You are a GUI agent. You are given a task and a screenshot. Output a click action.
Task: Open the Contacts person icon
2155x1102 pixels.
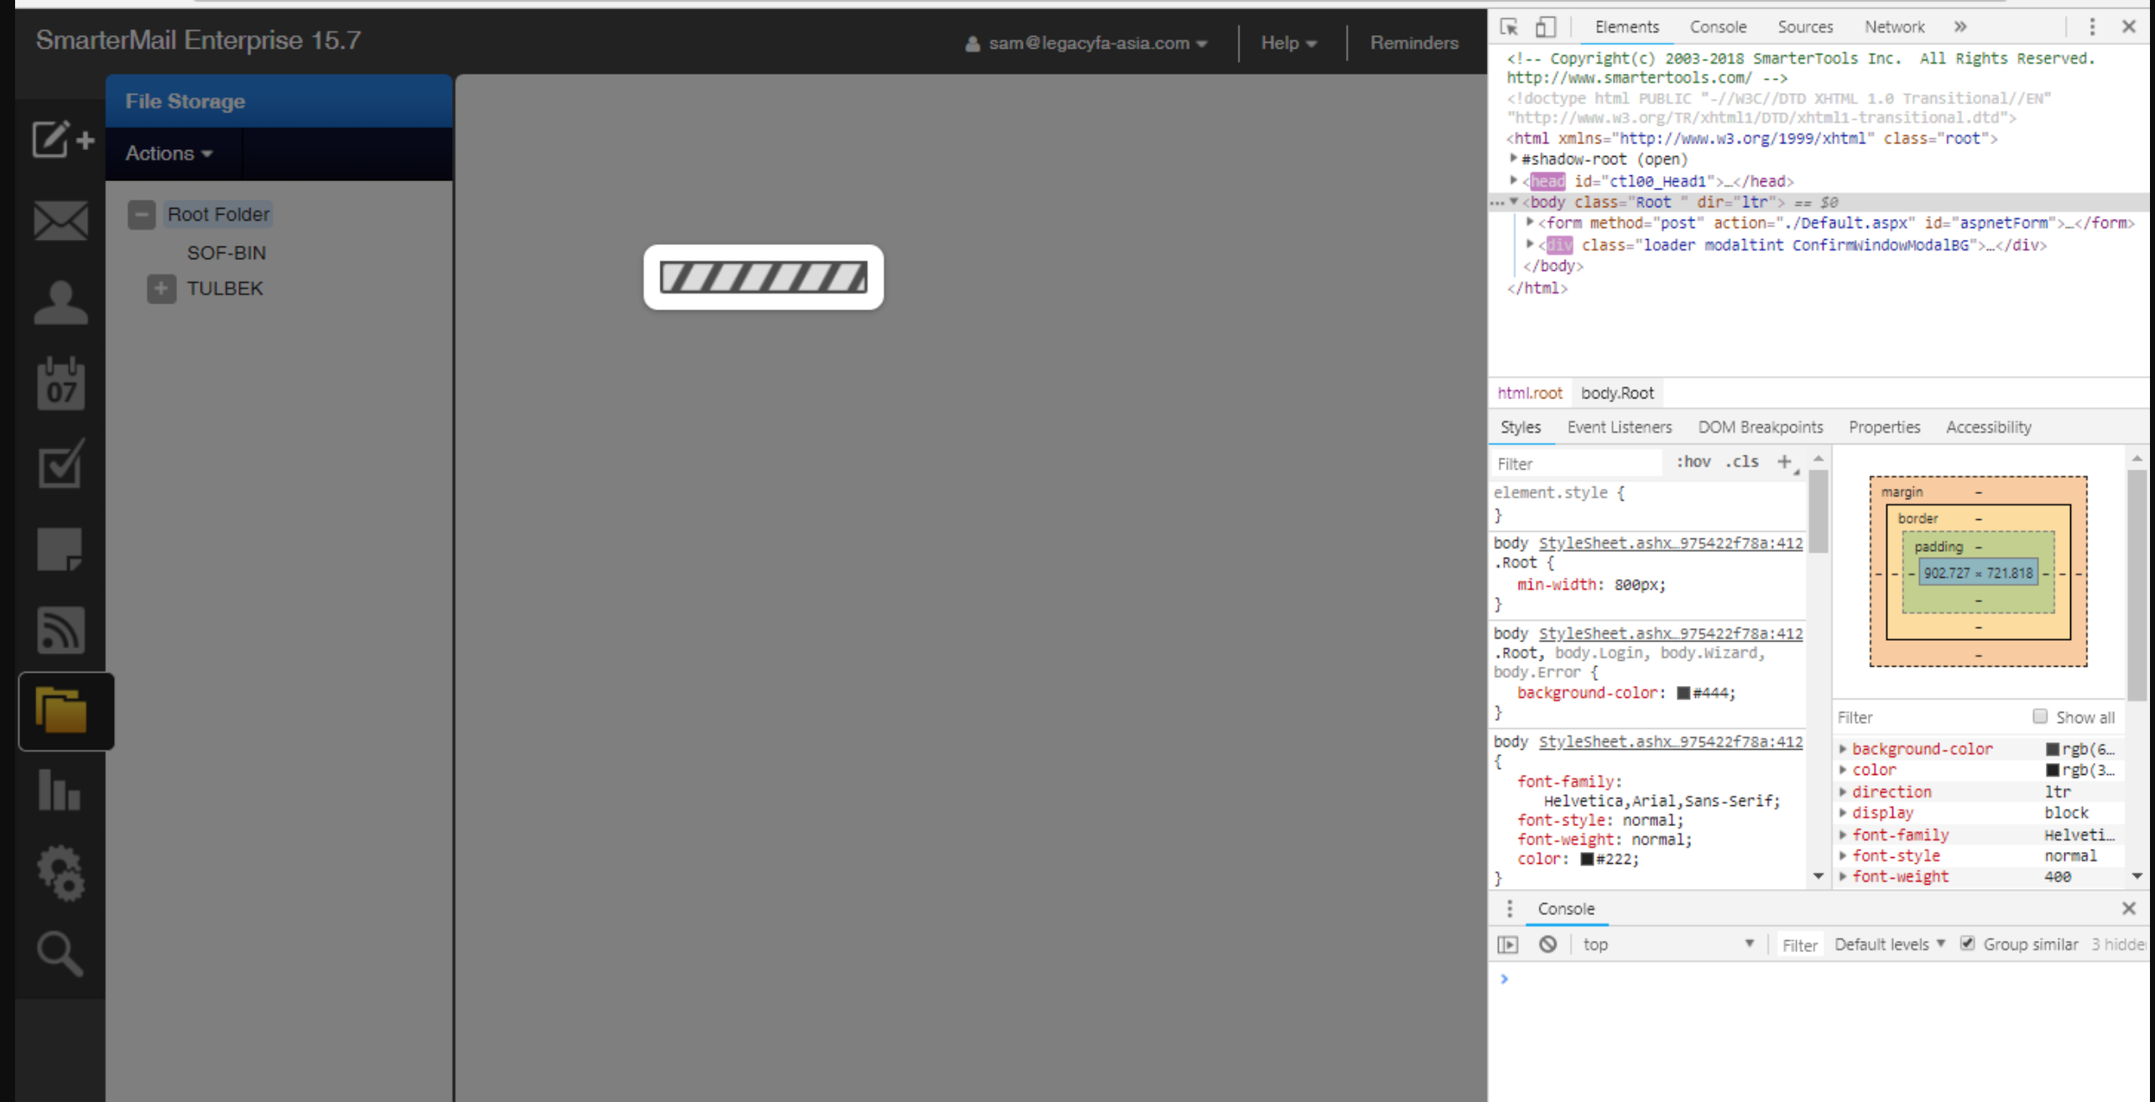tap(60, 303)
